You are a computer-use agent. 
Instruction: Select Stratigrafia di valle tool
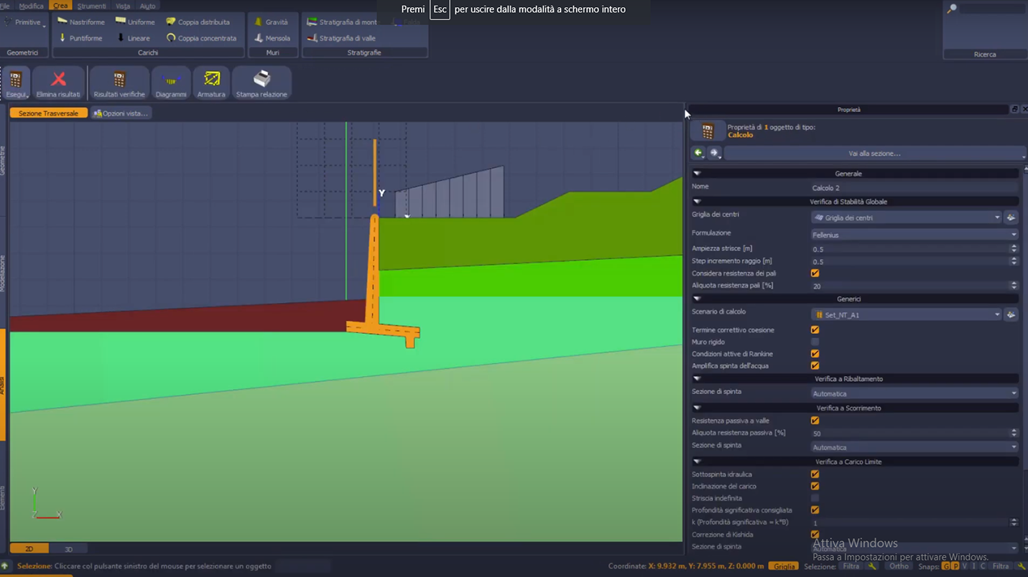coord(342,38)
